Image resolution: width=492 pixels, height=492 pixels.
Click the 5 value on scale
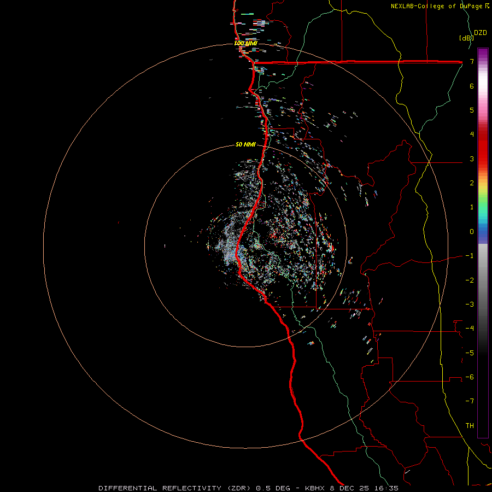point(471,110)
